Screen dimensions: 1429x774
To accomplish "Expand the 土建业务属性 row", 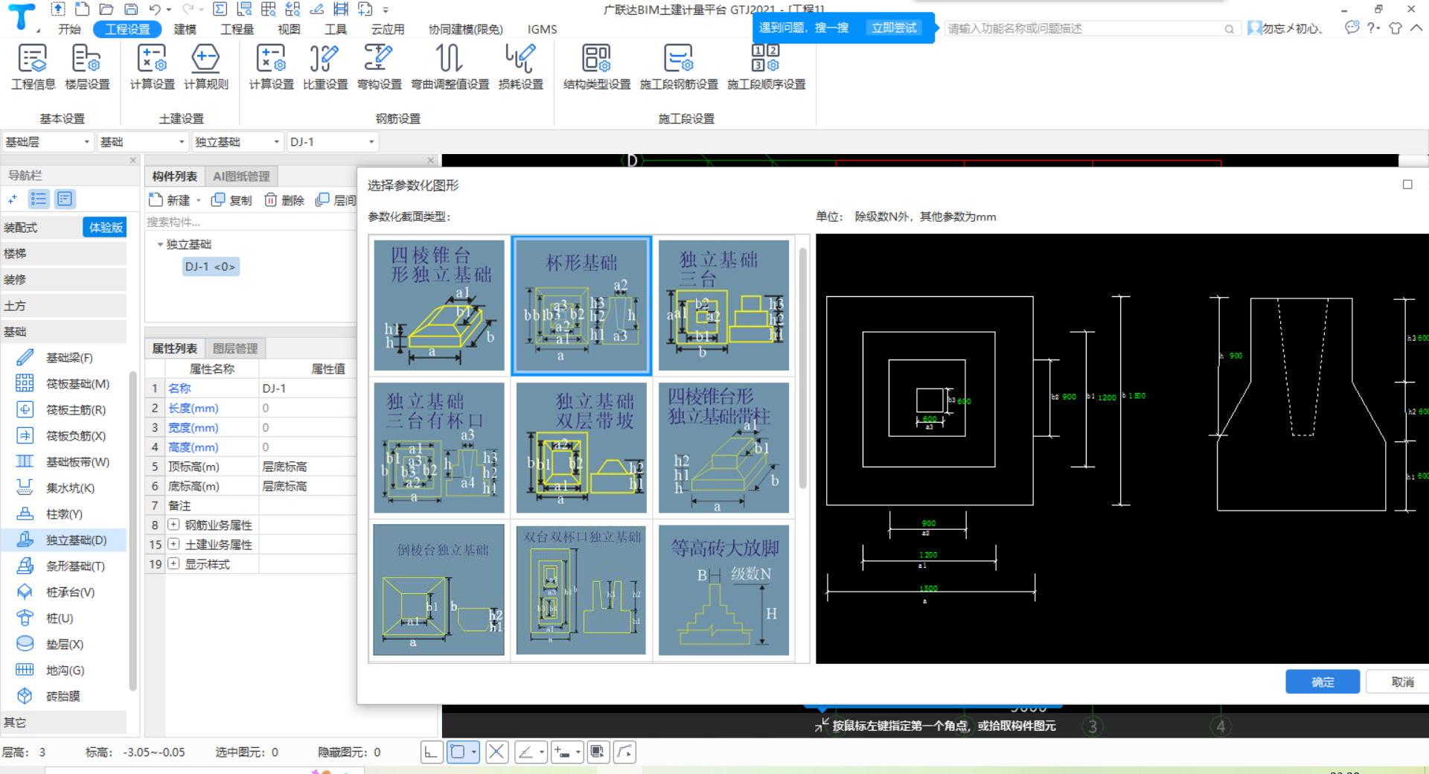I will tap(173, 544).
